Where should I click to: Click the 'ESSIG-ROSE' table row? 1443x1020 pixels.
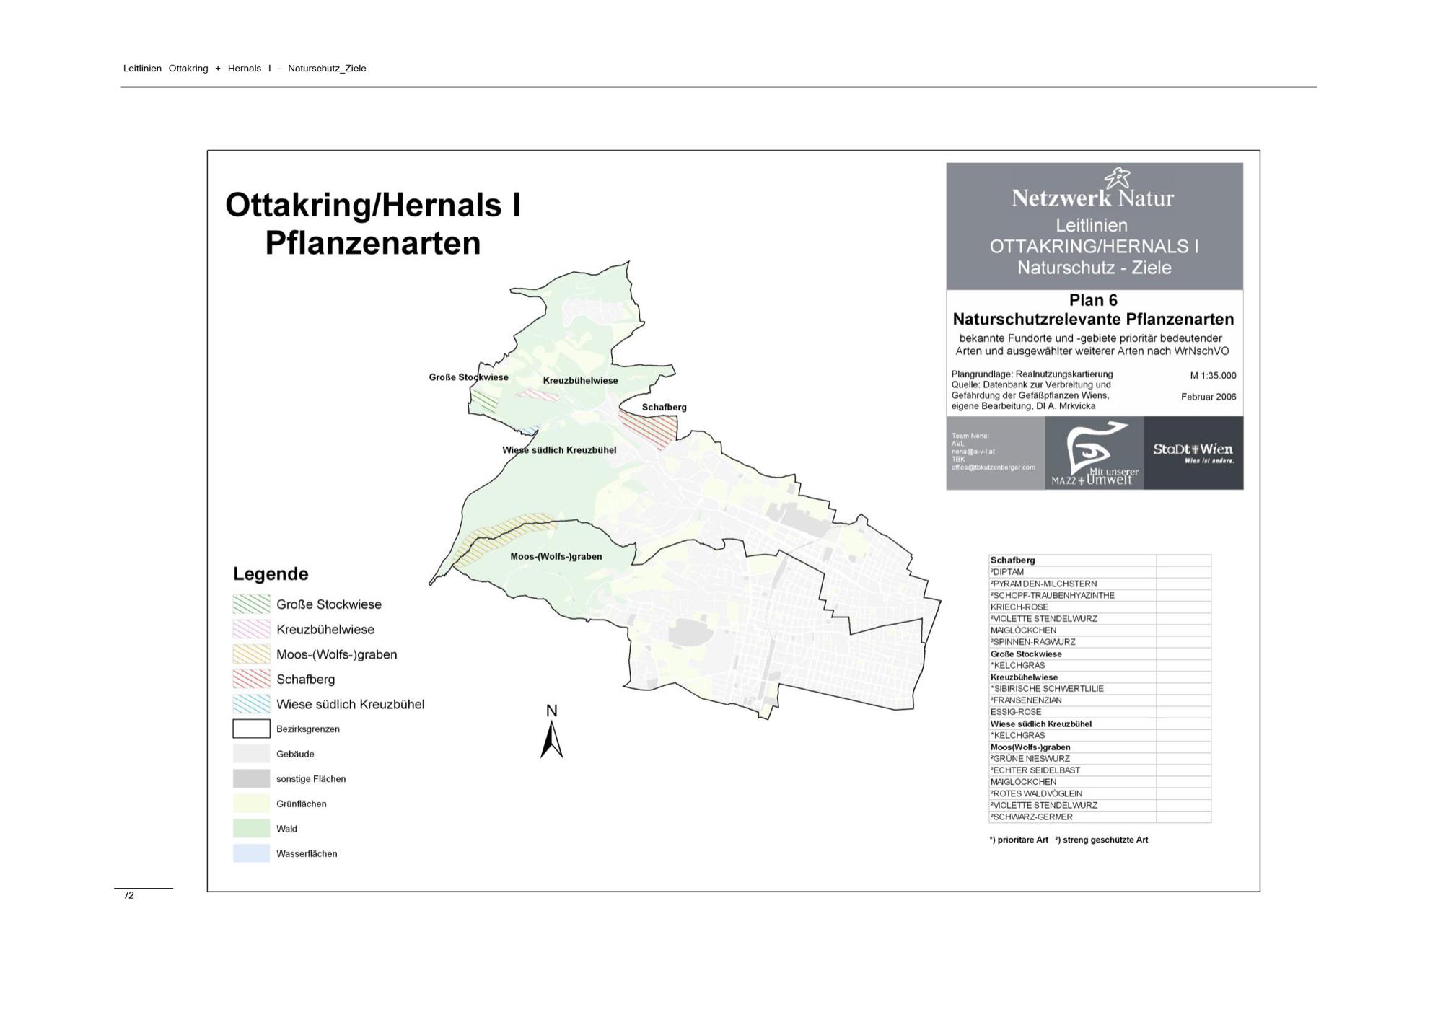pos(1100,712)
